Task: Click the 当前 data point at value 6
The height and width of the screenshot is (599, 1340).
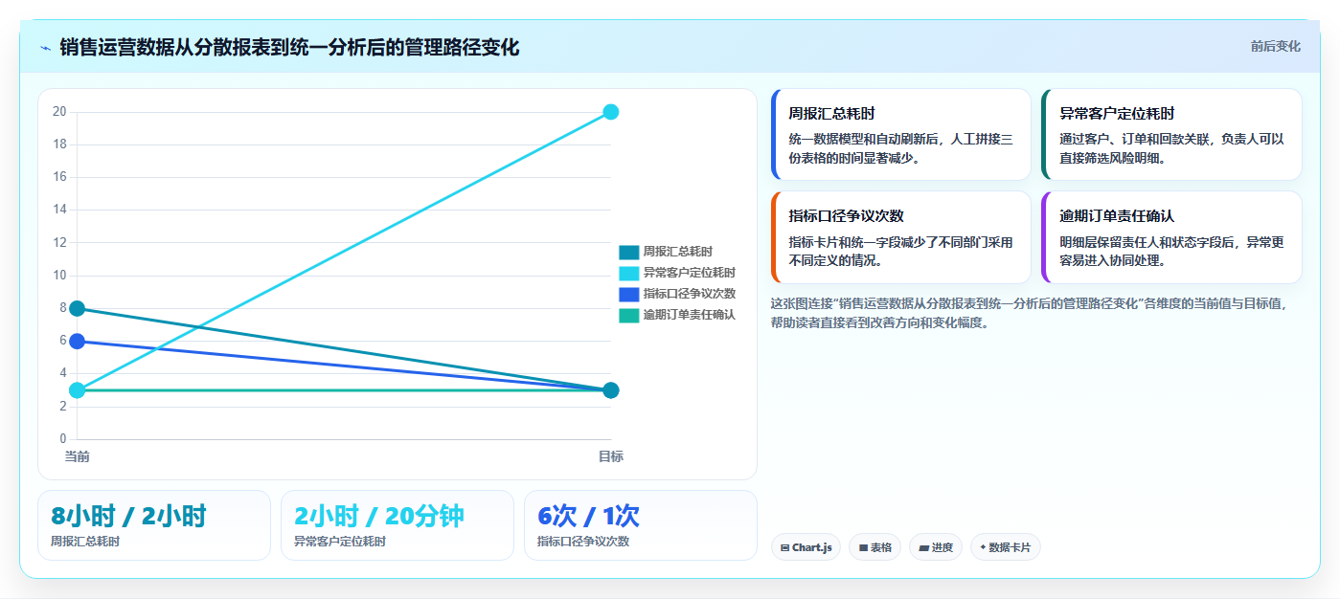Action: [78, 341]
